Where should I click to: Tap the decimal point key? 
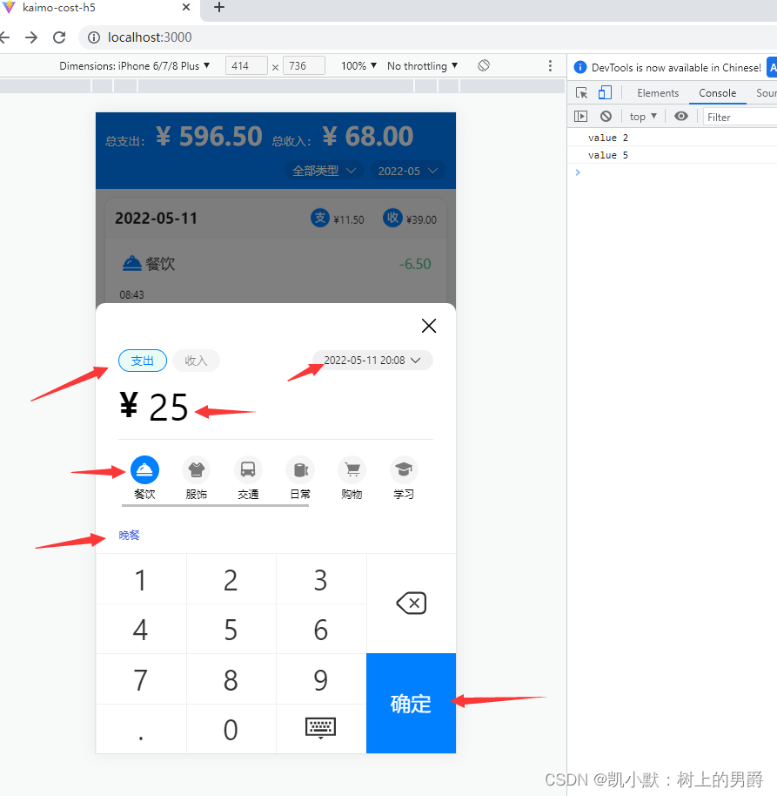(141, 729)
